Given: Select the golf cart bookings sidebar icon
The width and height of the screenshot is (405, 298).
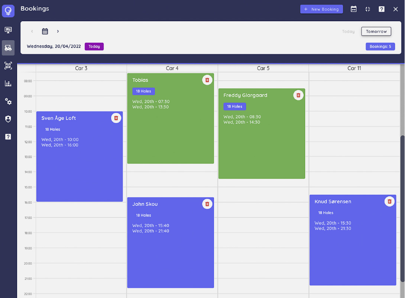Looking at the screenshot, I should [x=8, y=48].
